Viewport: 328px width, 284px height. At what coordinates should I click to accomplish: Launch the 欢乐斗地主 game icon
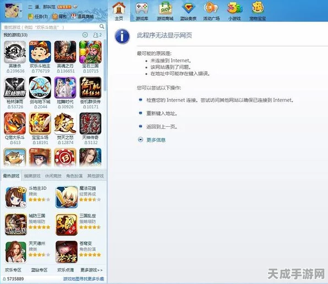(x=40, y=52)
